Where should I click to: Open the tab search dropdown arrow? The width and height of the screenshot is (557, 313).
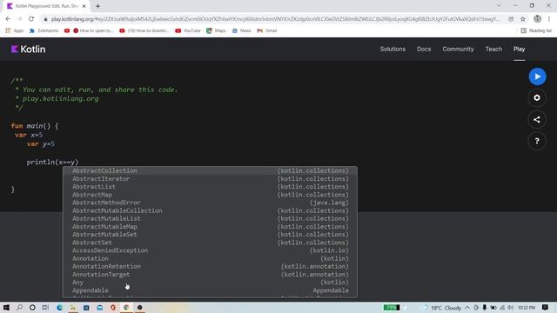pyautogui.click(x=499, y=6)
